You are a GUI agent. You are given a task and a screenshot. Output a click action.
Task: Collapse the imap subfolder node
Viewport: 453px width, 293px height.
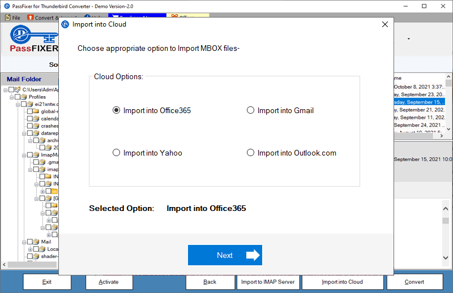(31, 170)
